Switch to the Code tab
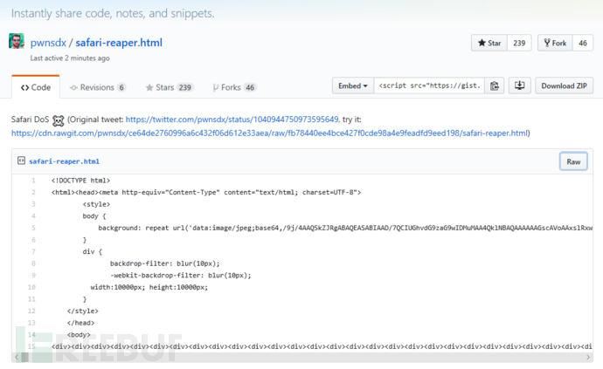Viewport: 603px width, 369px height. tap(36, 87)
